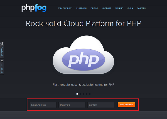Click the Fast, reliable, easy tagline text

click(83, 85)
